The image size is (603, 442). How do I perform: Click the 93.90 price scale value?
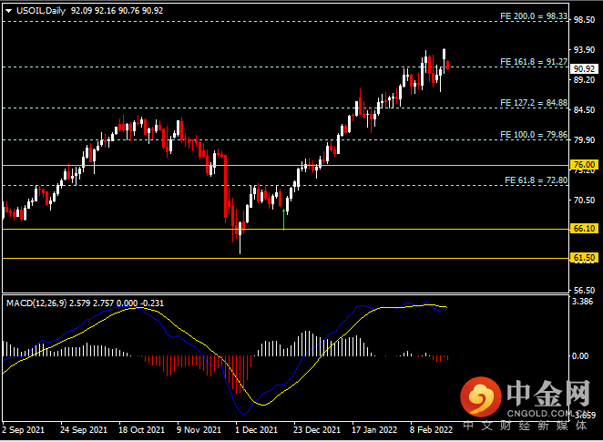584,50
